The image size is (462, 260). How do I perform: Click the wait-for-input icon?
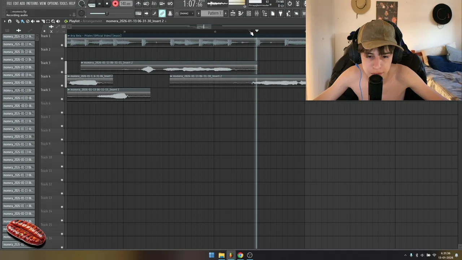pyautogui.click(x=146, y=4)
